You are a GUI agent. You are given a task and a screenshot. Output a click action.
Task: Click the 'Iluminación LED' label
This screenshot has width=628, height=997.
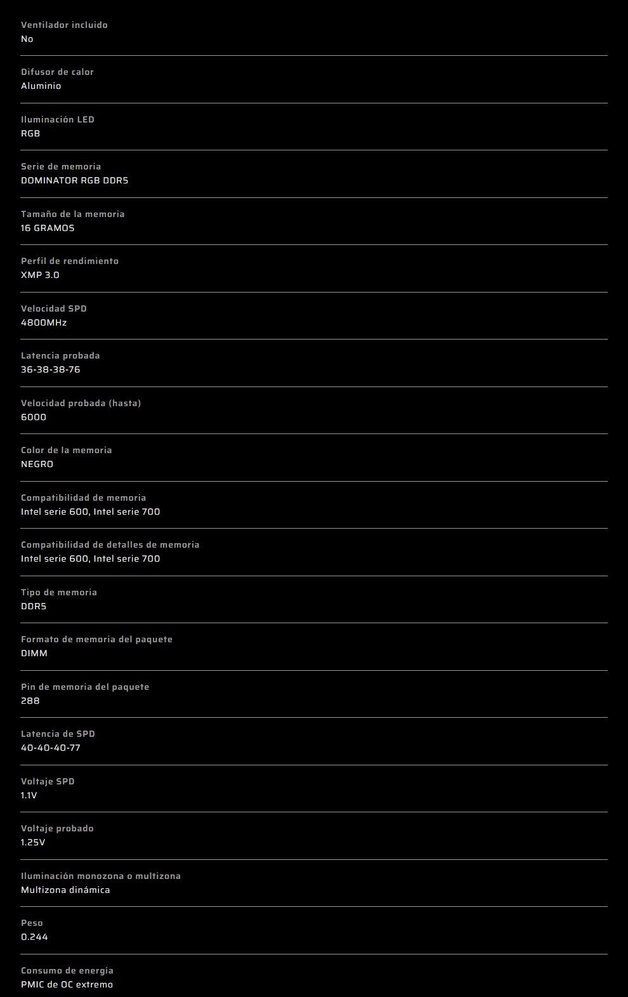pos(58,119)
